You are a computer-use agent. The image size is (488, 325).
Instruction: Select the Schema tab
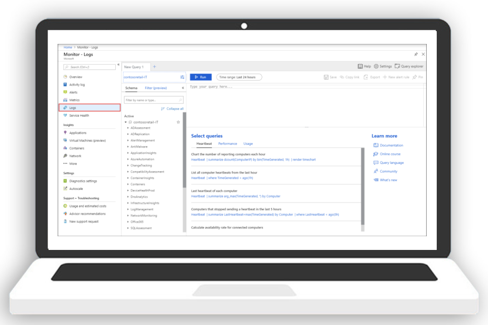[x=131, y=88]
